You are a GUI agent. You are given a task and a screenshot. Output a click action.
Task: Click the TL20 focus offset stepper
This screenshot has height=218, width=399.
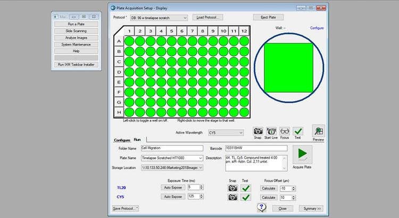pos(293,189)
